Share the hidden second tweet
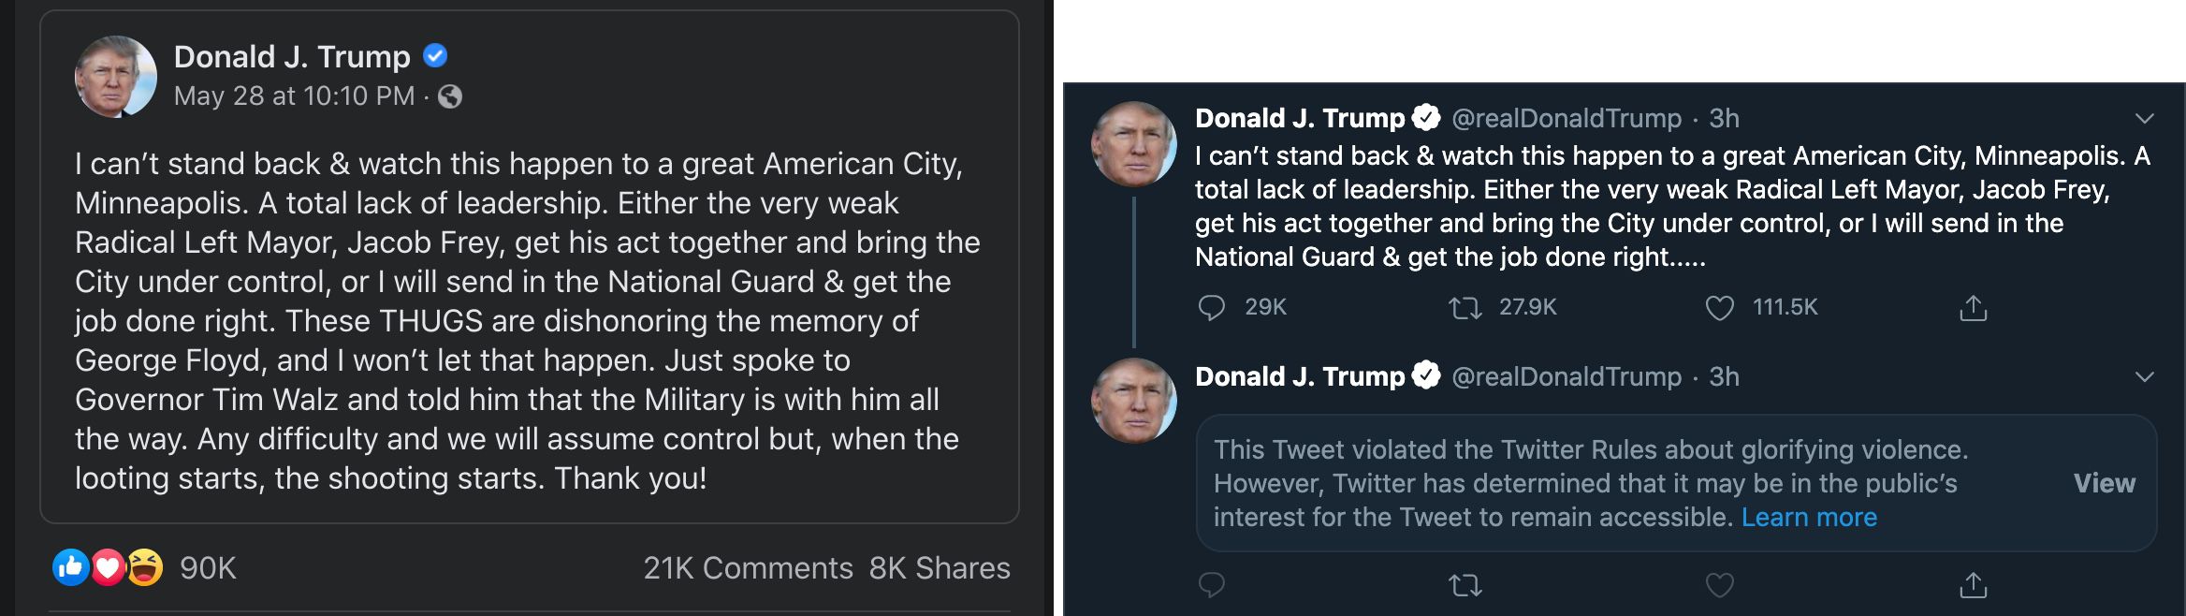 [x=1973, y=585]
